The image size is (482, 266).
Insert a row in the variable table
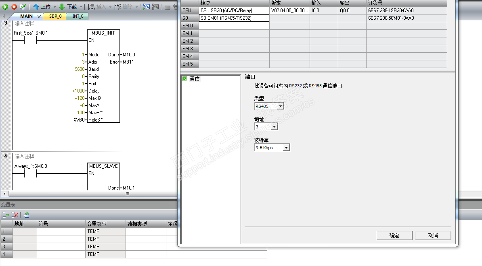click(6, 215)
